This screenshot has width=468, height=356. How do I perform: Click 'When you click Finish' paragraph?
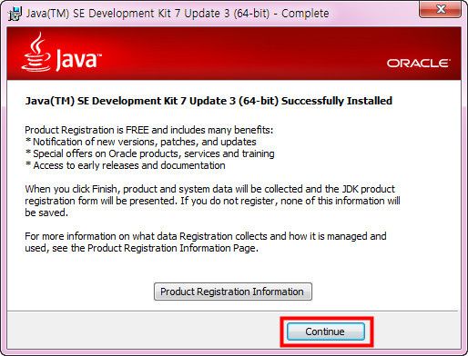[212, 201]
